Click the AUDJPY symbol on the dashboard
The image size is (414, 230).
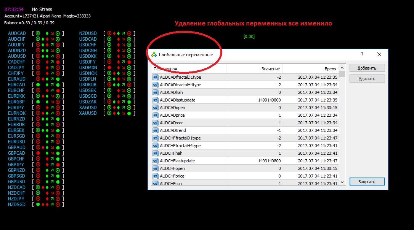(16, 45)
